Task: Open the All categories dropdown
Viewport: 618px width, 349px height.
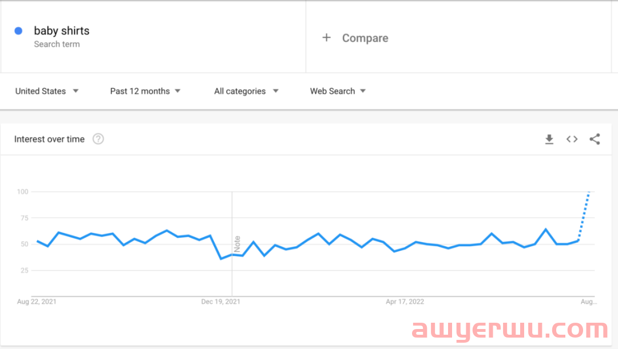Action: pos(246,91)
